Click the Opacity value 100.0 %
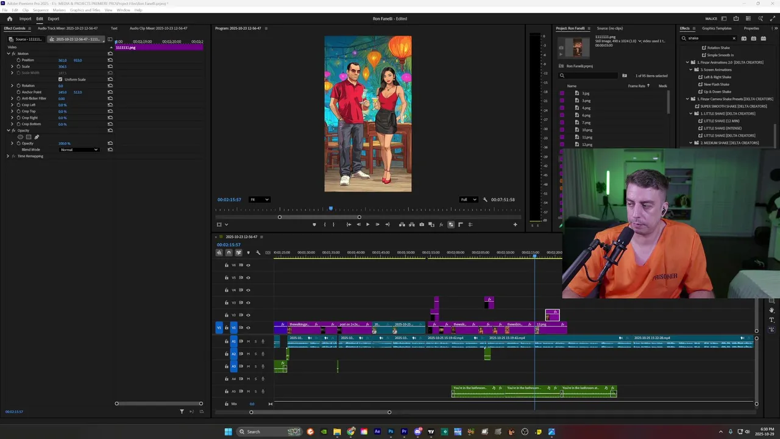The image size is (780, 439). pos(64,143)
